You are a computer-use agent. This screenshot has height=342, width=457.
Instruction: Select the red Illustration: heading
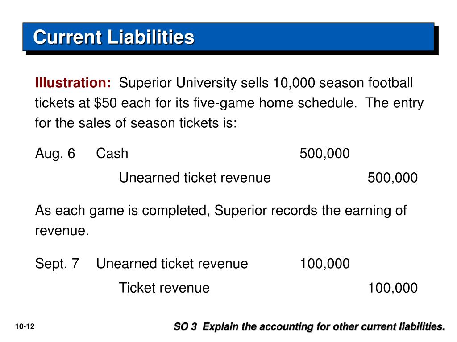(73, 83)
